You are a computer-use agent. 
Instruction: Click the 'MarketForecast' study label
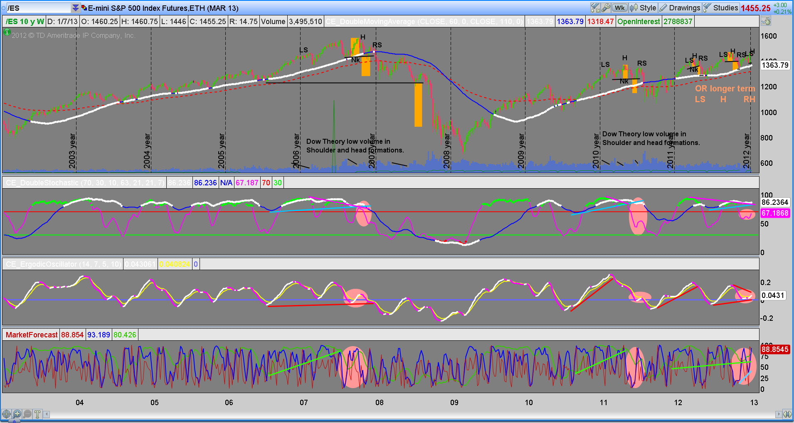(32, 335)
